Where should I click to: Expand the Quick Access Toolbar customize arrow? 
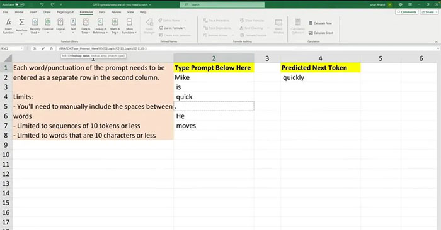61,4
